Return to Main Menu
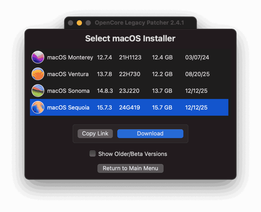This screenshot has height=212, width=261. pos(130,168)
